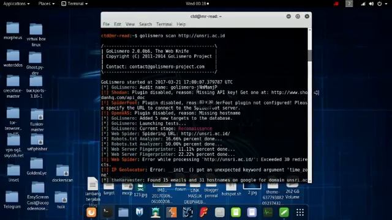Show all applications grid
This screenshot has height=220, width=392.
click(x=300, y=212)
